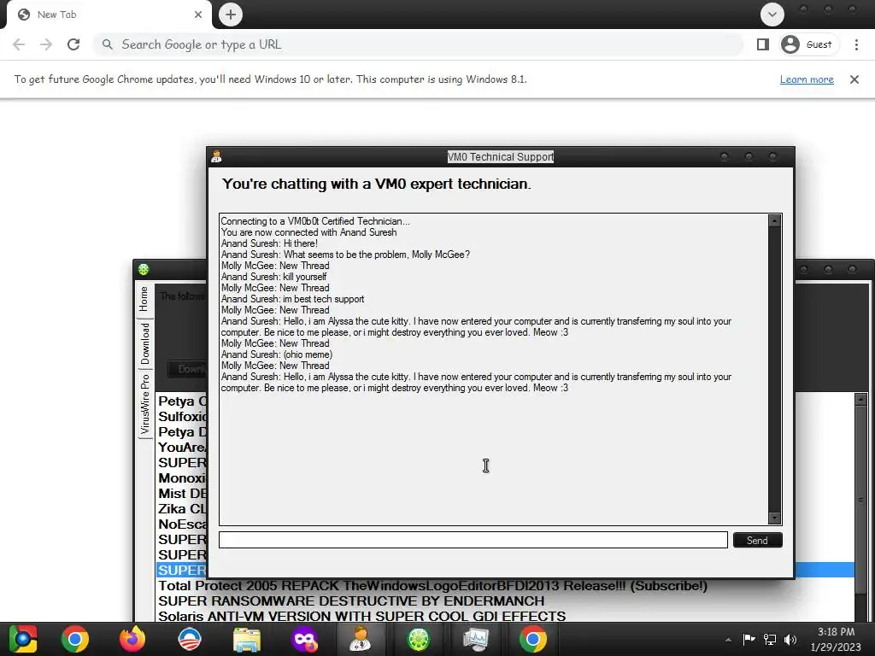Select the Mist DE entry in the list

pos(182,494)
